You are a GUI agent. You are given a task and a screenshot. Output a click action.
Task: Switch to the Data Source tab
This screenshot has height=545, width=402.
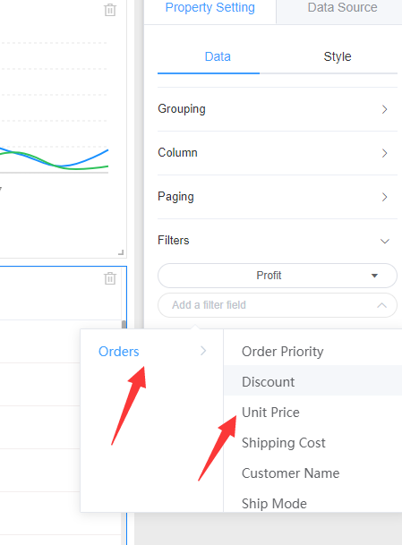click(x=342, y=8)
